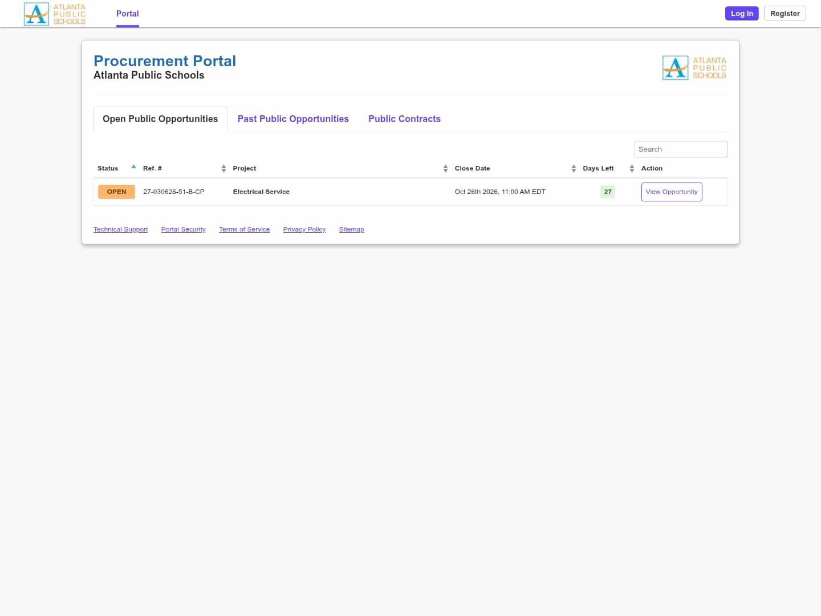View the Electrical Service opportunity
821x616 pixels.
(672, 192)
